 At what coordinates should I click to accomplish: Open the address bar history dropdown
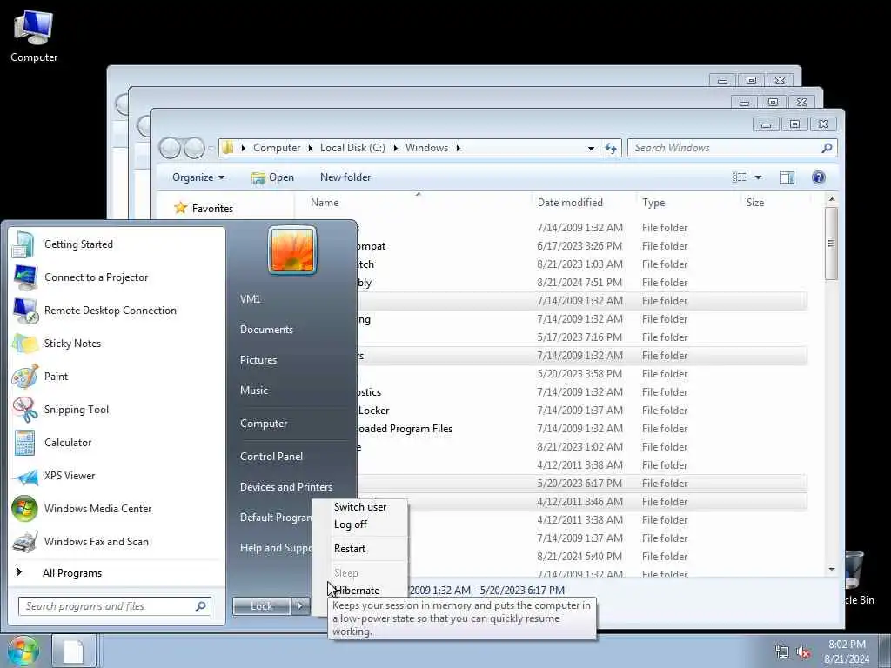[x=591, y=148]
